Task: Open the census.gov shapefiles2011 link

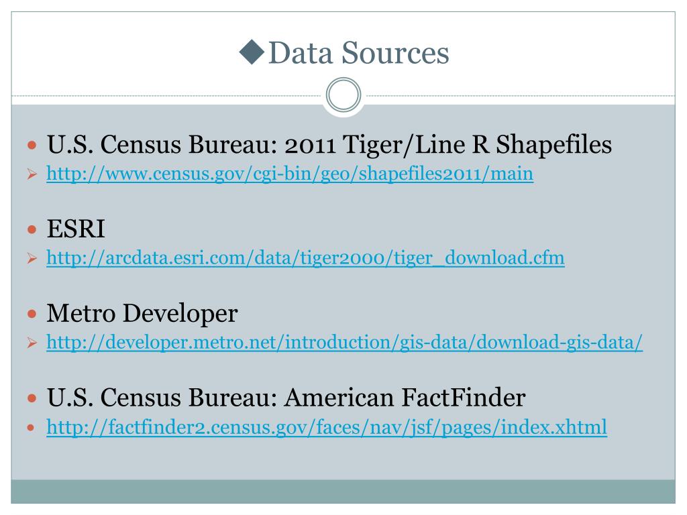Action: 290,174
